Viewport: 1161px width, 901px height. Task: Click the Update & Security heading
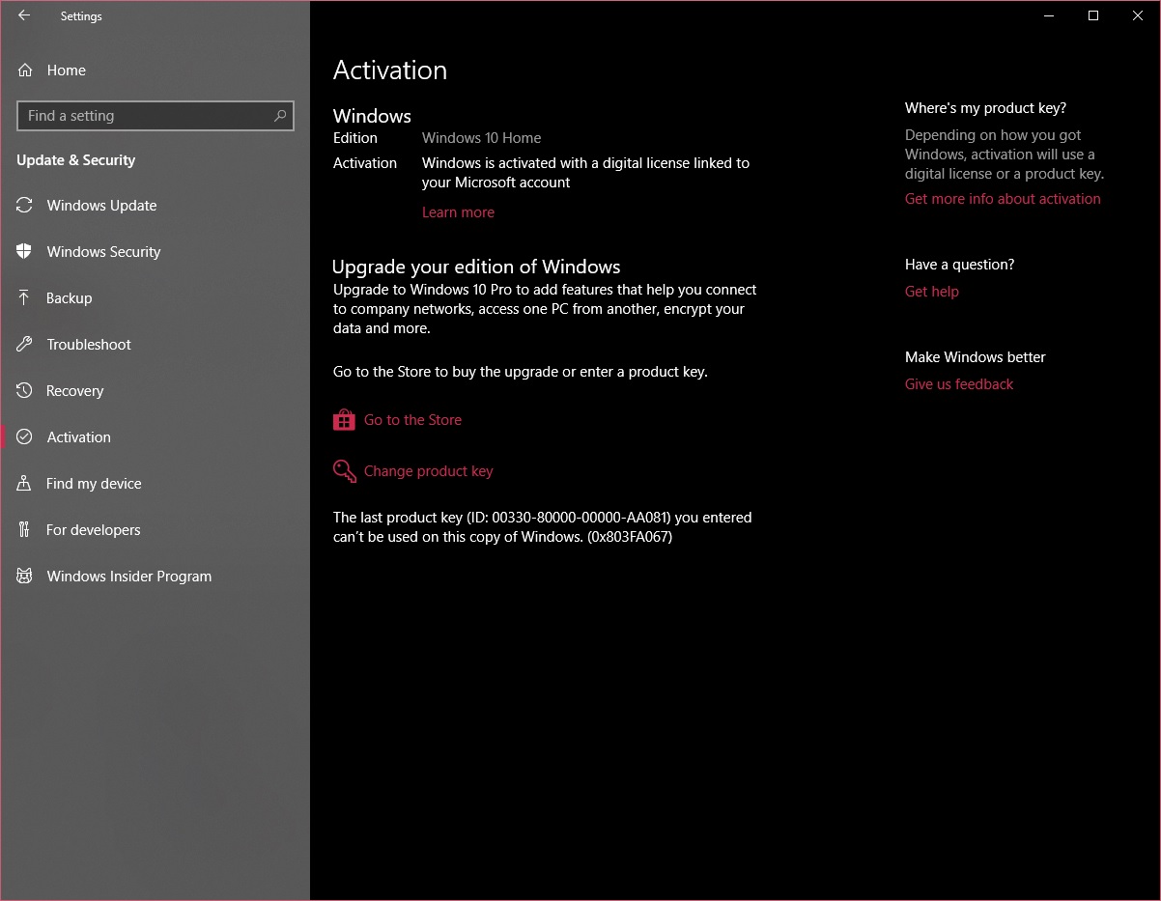[x=76, y=160]
